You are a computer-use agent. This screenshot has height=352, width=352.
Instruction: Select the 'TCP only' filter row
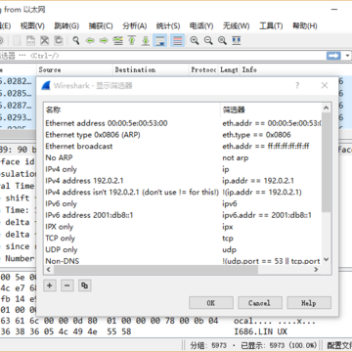(x=183, y=238)
